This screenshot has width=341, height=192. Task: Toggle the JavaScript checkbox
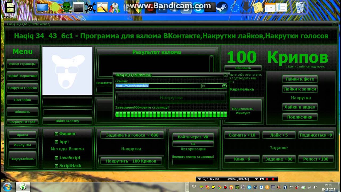(56, 158)
